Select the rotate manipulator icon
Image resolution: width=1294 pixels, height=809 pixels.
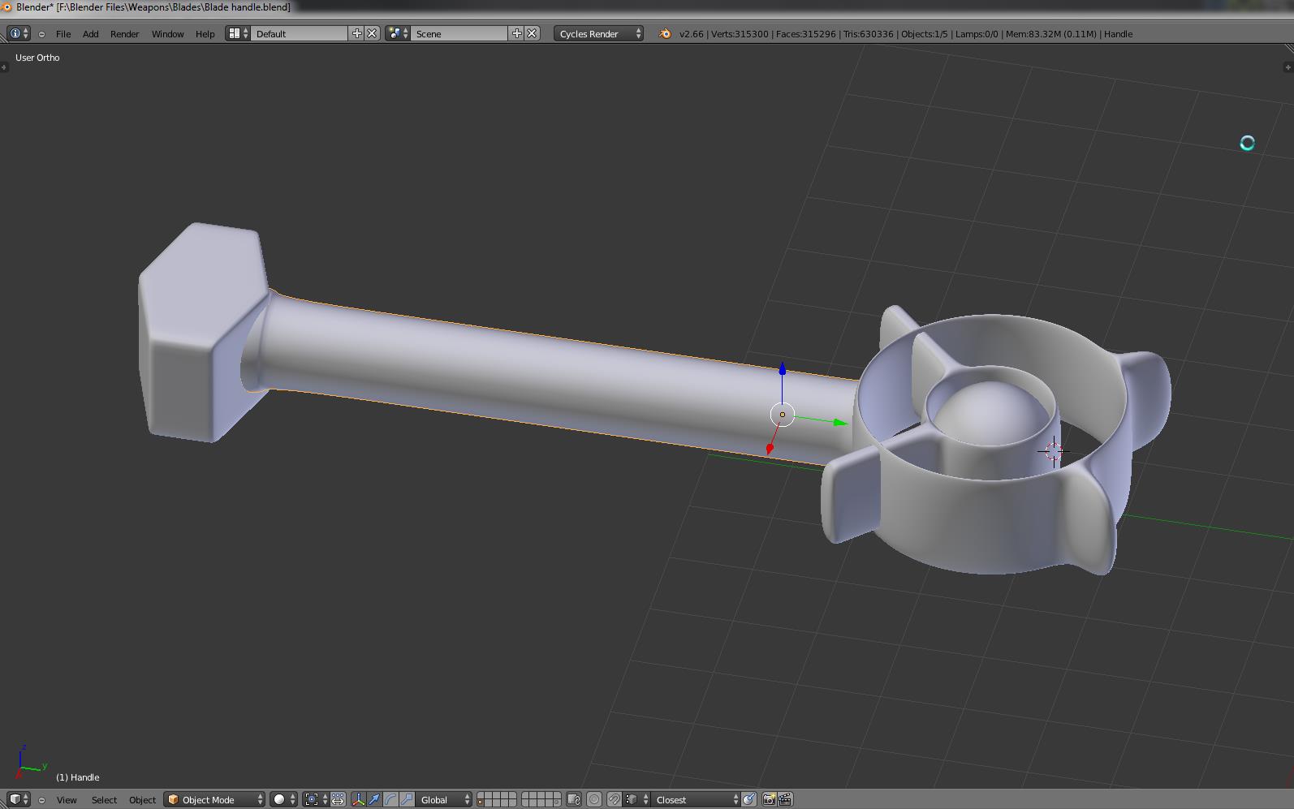pyautogui.click(x=390, y=799)
